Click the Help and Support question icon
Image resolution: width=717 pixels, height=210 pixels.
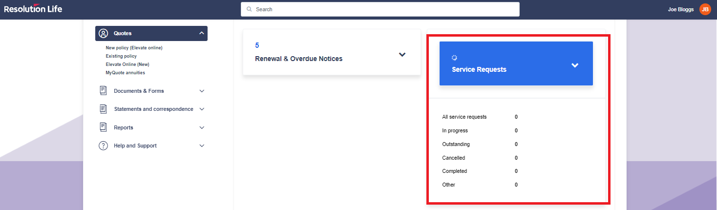tap(103, 146)
